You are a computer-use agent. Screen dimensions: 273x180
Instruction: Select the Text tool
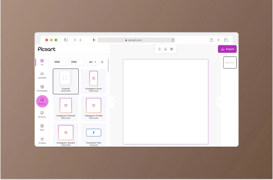(x=42, y=127)
